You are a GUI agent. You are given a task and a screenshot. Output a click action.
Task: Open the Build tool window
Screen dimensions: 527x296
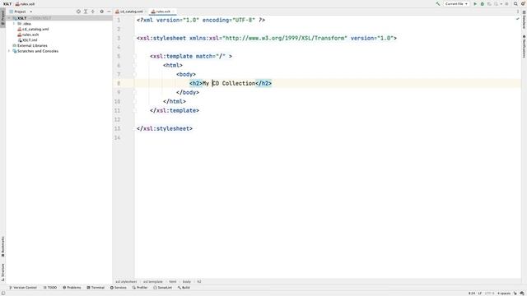184,288
